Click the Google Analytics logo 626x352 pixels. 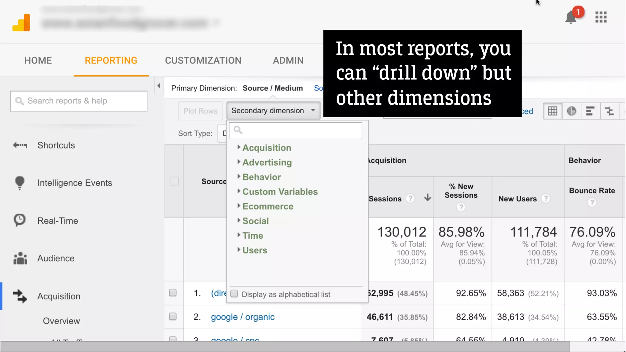(x=21, y=22)
